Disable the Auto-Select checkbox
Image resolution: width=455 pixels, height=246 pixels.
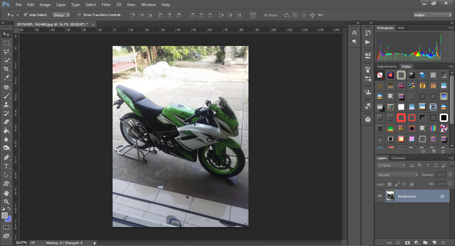pyautogui.click(x=26, y=15)
